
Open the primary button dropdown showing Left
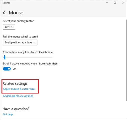(x=9, y=27)
